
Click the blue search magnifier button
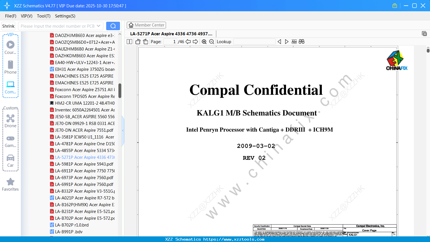pyautogui.click(x=113, y=26)
